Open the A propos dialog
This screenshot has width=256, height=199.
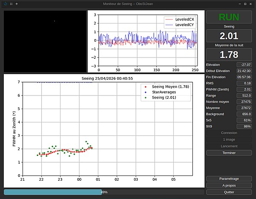point(229,185)
